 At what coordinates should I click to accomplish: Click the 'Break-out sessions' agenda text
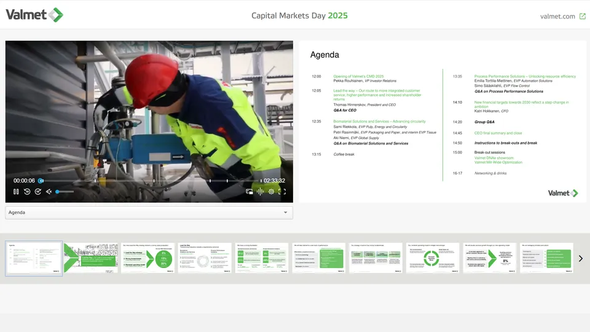(x=490, y=152)
